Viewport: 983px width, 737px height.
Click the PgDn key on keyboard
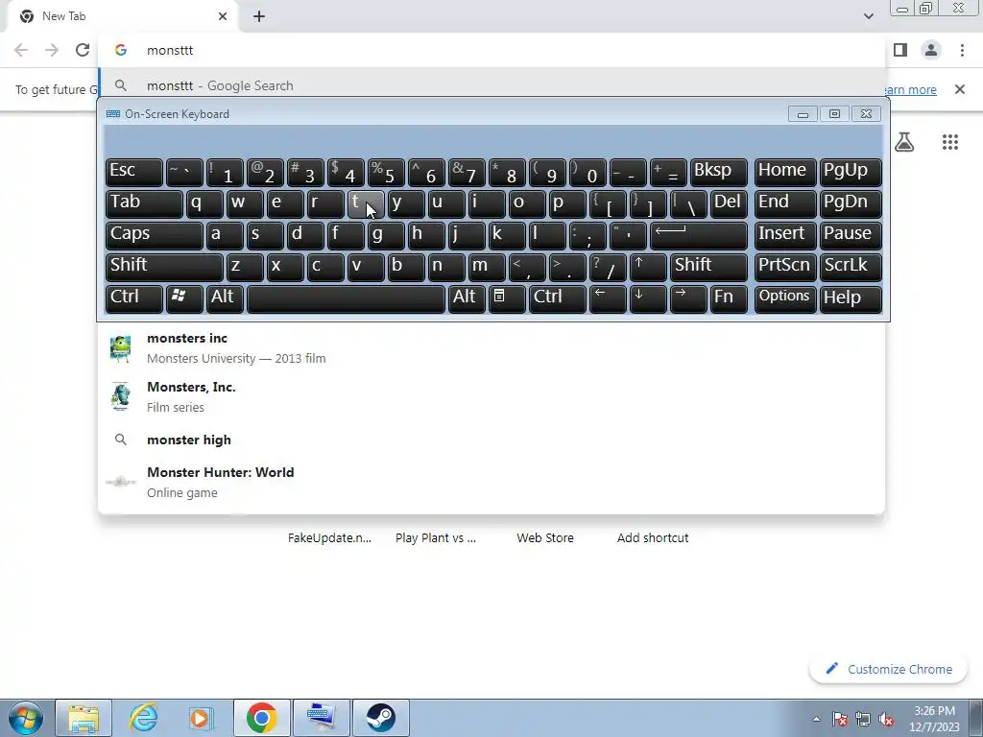[x=851, y=204]
